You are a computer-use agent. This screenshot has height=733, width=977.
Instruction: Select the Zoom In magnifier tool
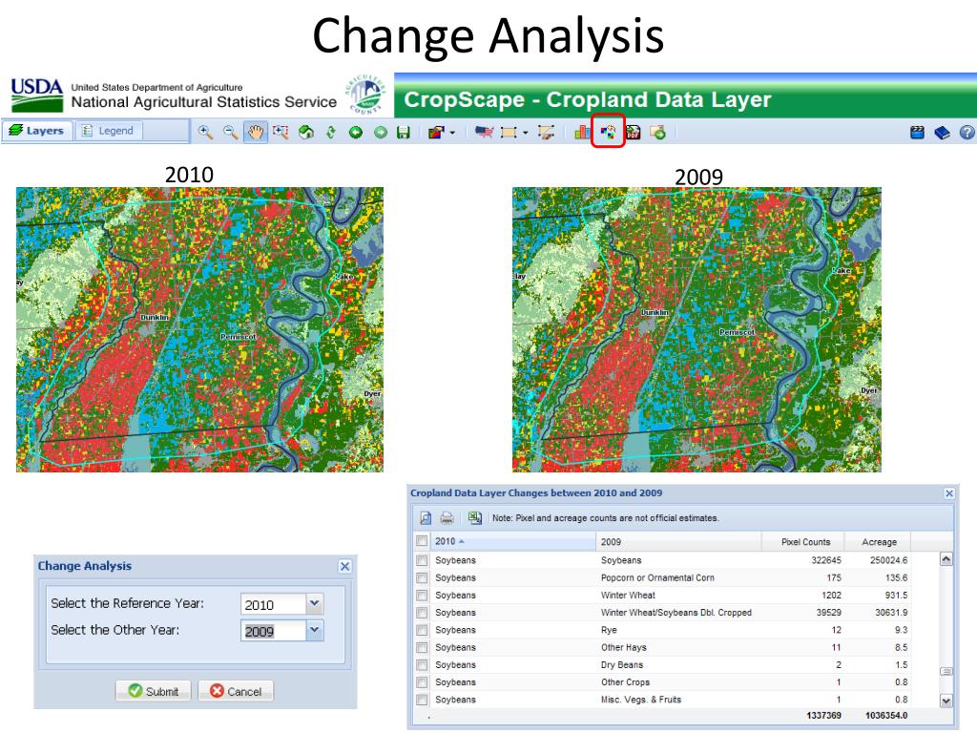pos(205,132)
